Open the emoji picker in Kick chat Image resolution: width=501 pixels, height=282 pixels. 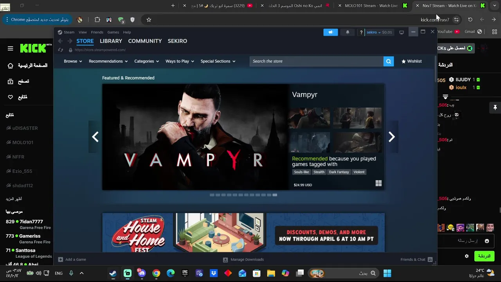click(487, 241)
